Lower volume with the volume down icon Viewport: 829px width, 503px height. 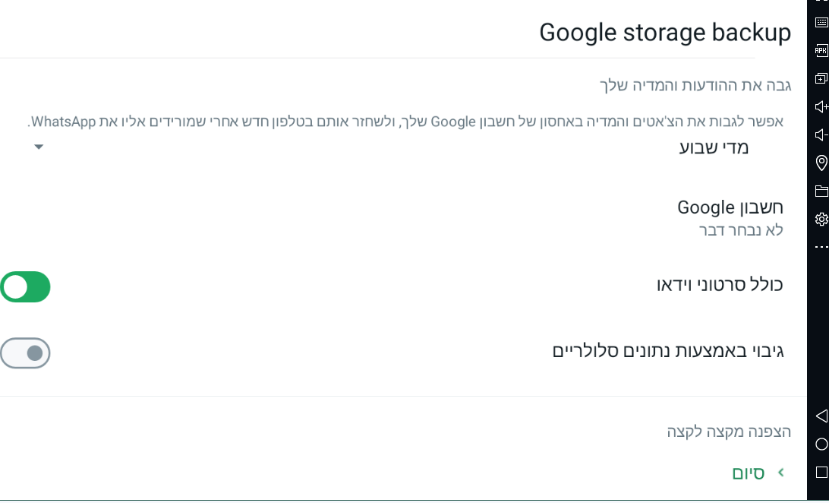821,135
